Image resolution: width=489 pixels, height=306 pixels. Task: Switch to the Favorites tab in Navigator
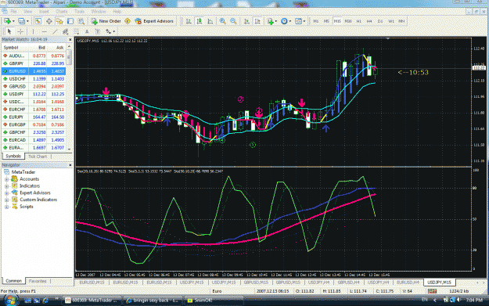pyautogui.click(x=38, y=281)
